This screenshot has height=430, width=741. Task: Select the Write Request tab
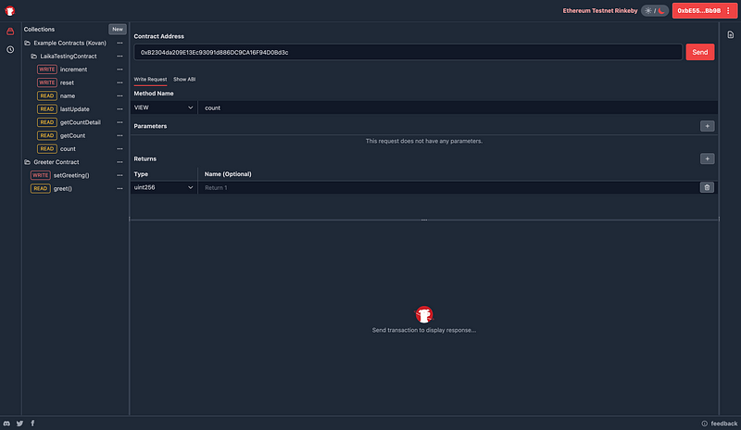150,80
